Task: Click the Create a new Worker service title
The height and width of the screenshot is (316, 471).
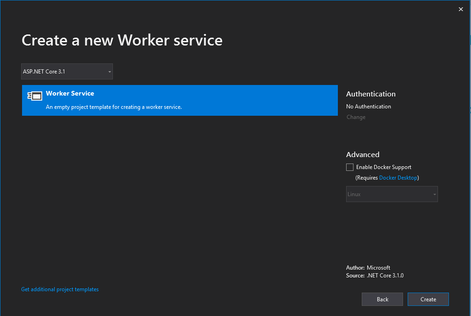Action: click(122, 40)
